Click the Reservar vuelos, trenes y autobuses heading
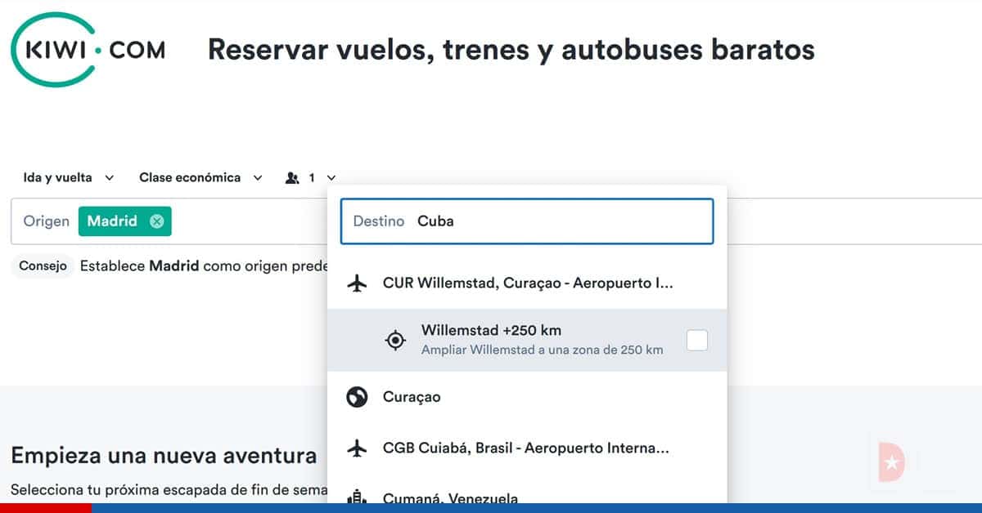982x513 pixels. pyautogui.click(x=511, y=50)
